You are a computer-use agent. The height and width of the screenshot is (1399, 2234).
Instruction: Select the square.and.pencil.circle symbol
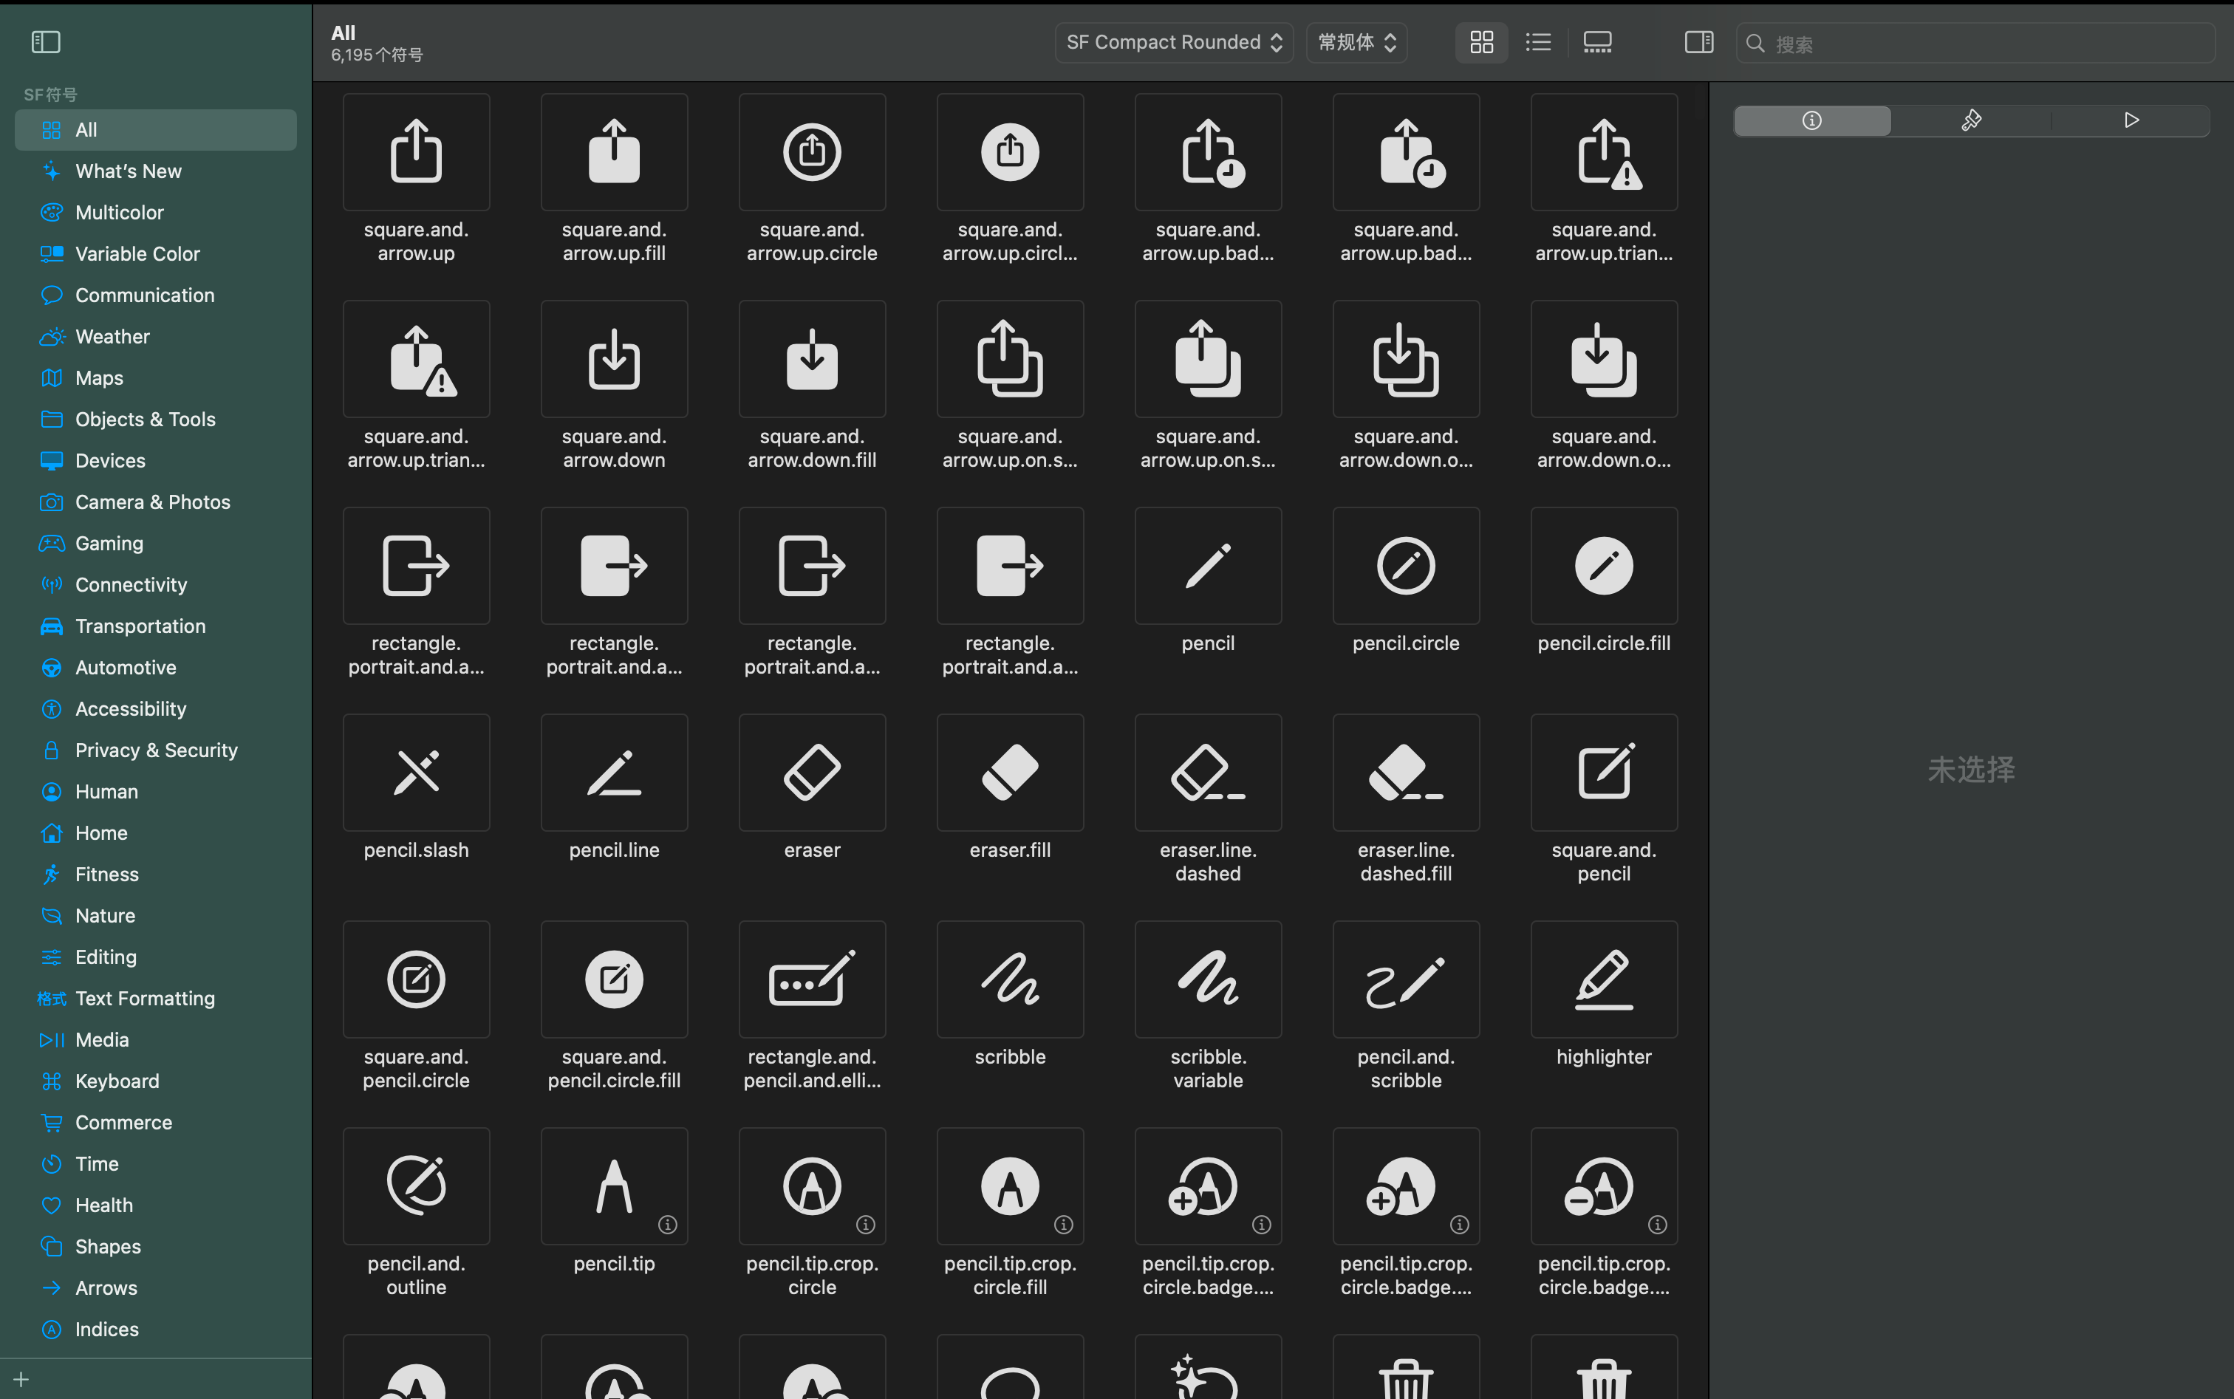coord(417,979)
